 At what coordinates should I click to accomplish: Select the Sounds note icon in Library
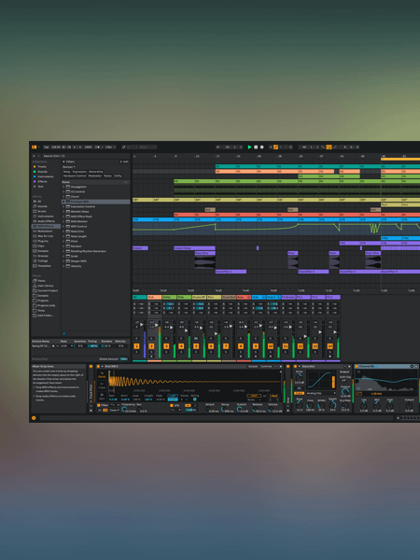coord(35,206)
